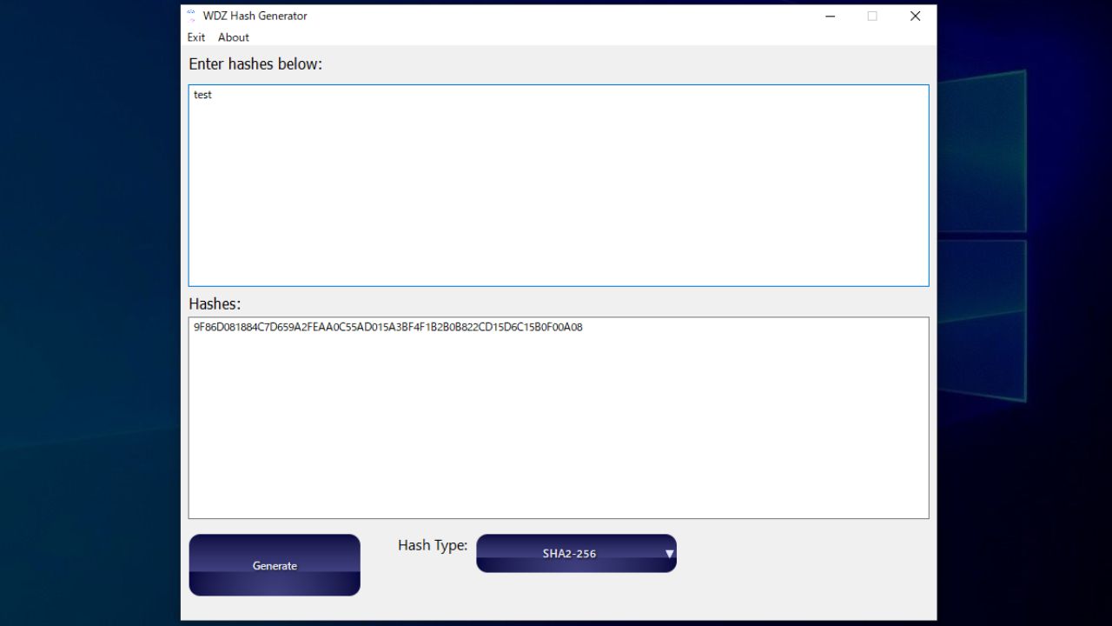Click the 'Hash Type:' label
The image size is (1112, 626).
pos(433,545)
